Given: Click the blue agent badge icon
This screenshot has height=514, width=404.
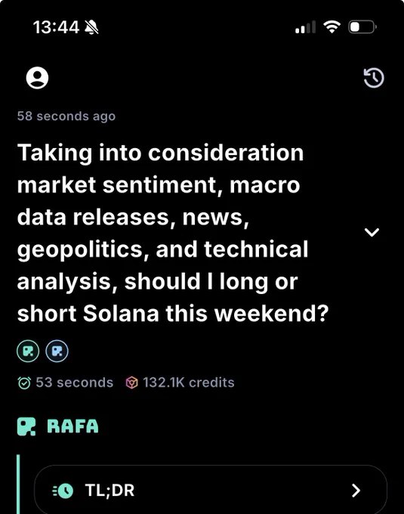Looking at the screenshot, I should click(x=57, y=351).
